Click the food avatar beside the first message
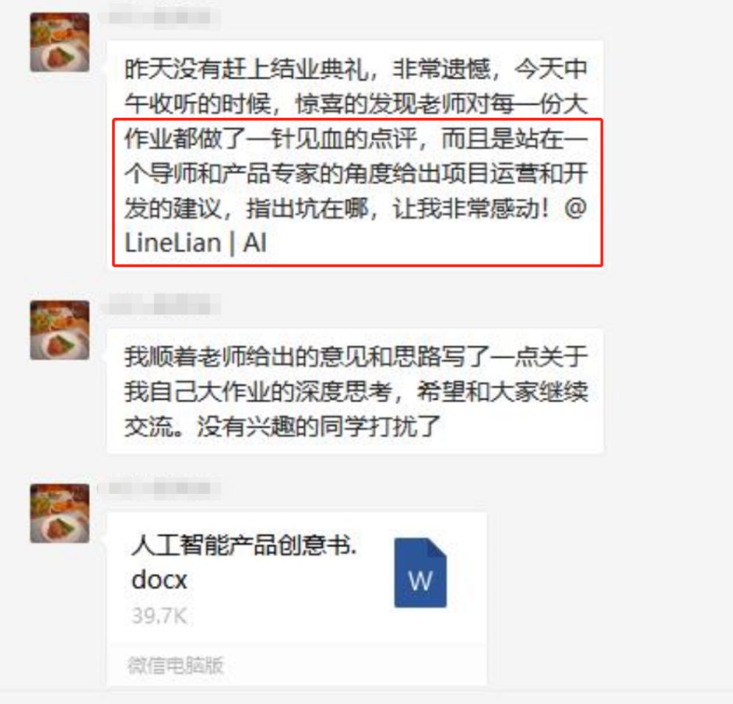Image resolution: width=733 pixels, height=704 pixels. [60, 42]
